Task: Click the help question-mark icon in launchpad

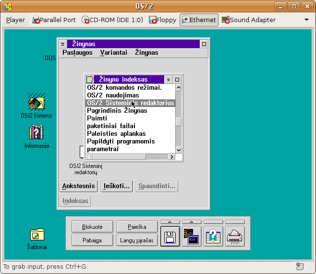Action: click(213, 236)
